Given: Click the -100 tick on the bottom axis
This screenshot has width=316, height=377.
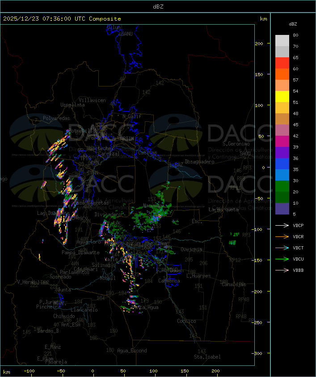Looking at the screenshot, I should (x=29, y=371).
